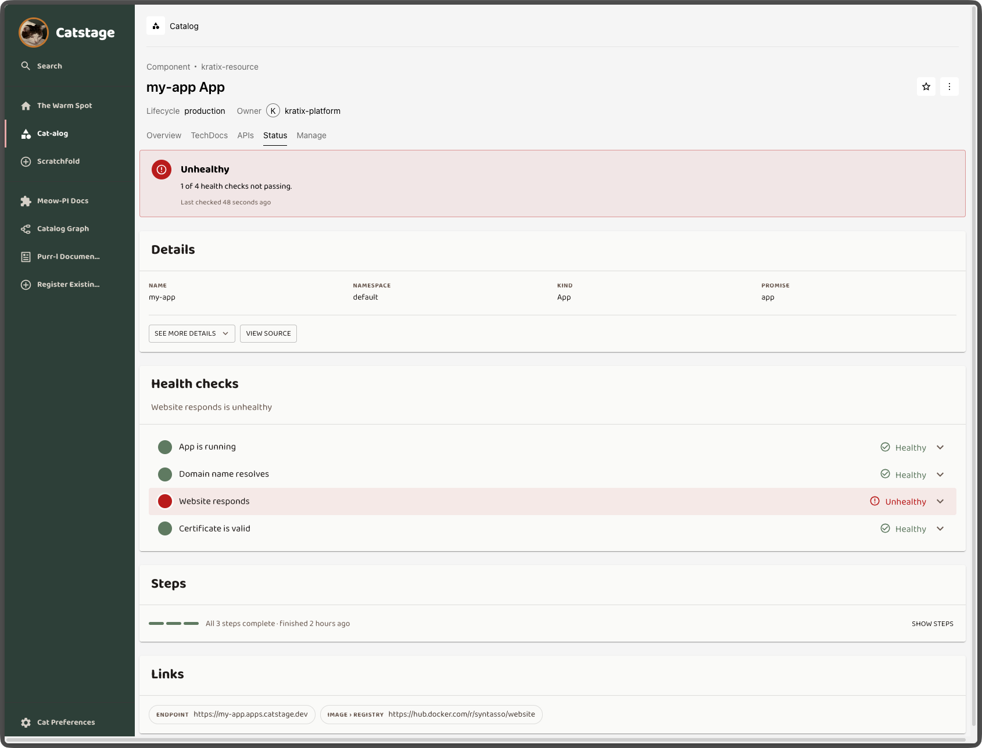
Task: Click the red Unhealthy alert icon
Action: (x=162, y=170)
